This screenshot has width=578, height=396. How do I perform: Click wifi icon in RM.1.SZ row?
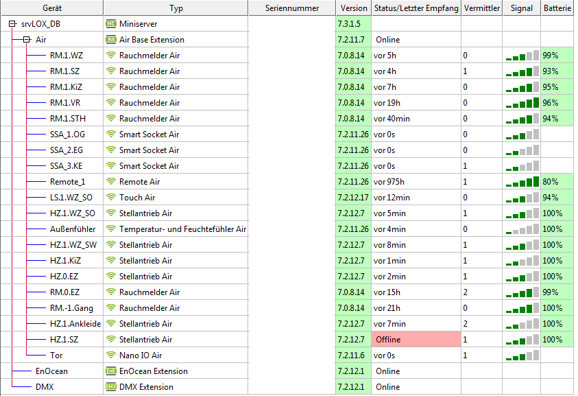pyautogui.click(x=111, y=71)
